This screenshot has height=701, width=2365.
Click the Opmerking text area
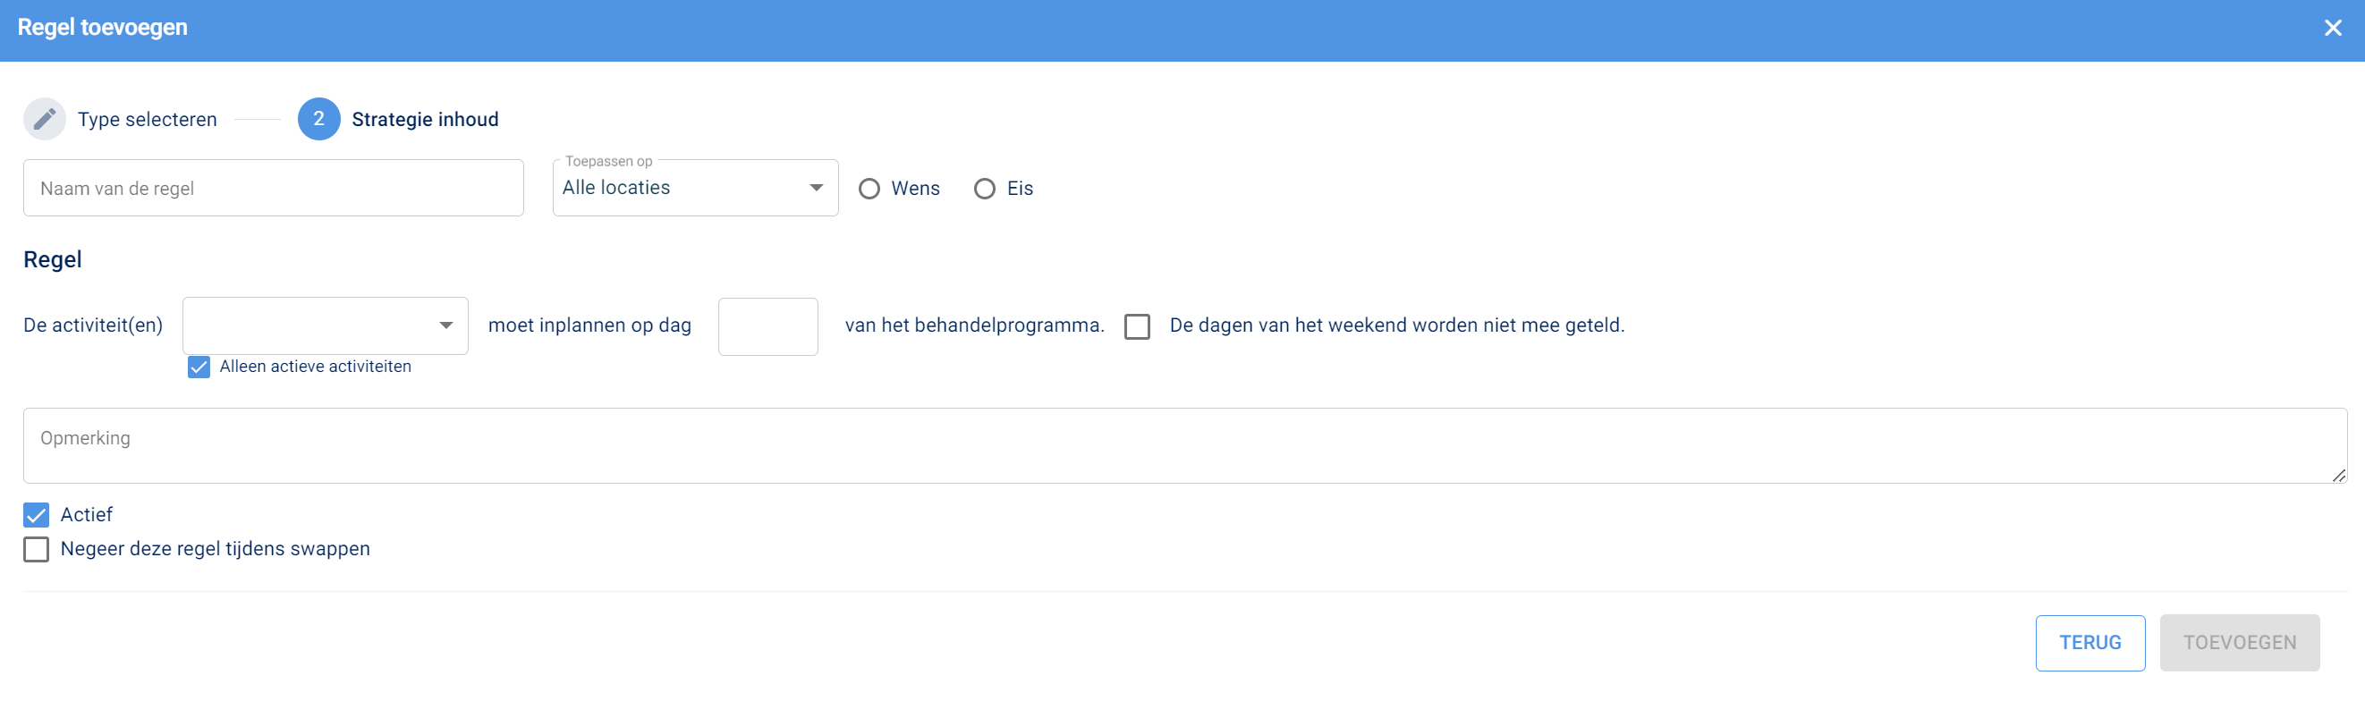click(x=1184, y=446)
